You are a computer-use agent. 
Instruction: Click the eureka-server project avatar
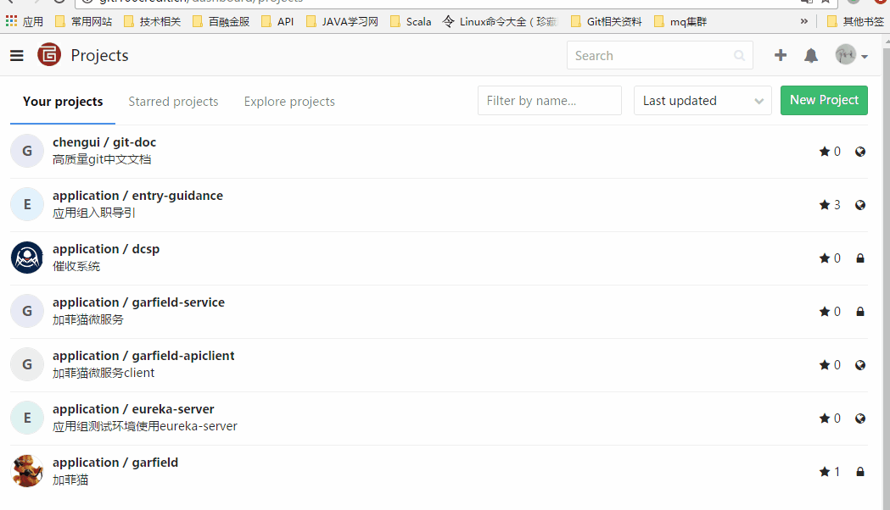click(26, 418)
